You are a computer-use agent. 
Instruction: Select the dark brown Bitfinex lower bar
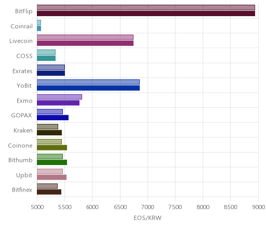[x=49, y=192]
